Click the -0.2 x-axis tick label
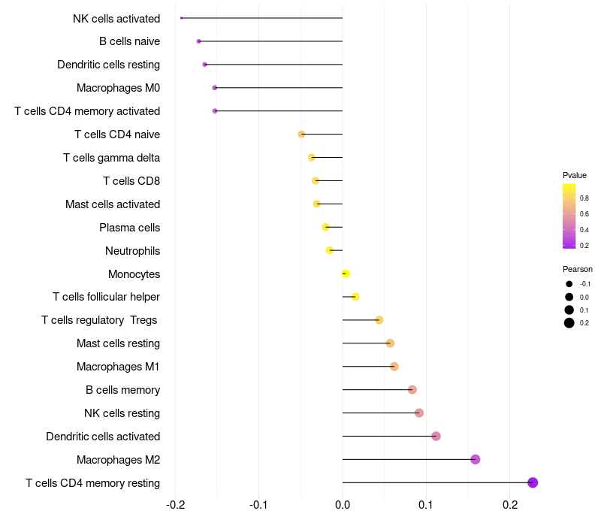The height and width of the screenshot is (526, 601). pos(175,503)
